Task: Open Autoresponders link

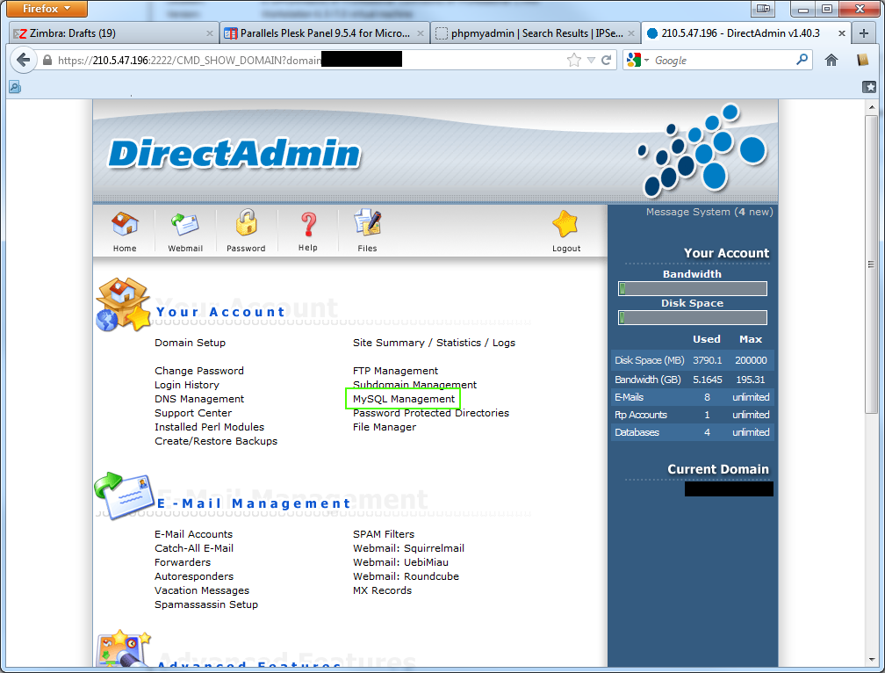Action: 194,576
